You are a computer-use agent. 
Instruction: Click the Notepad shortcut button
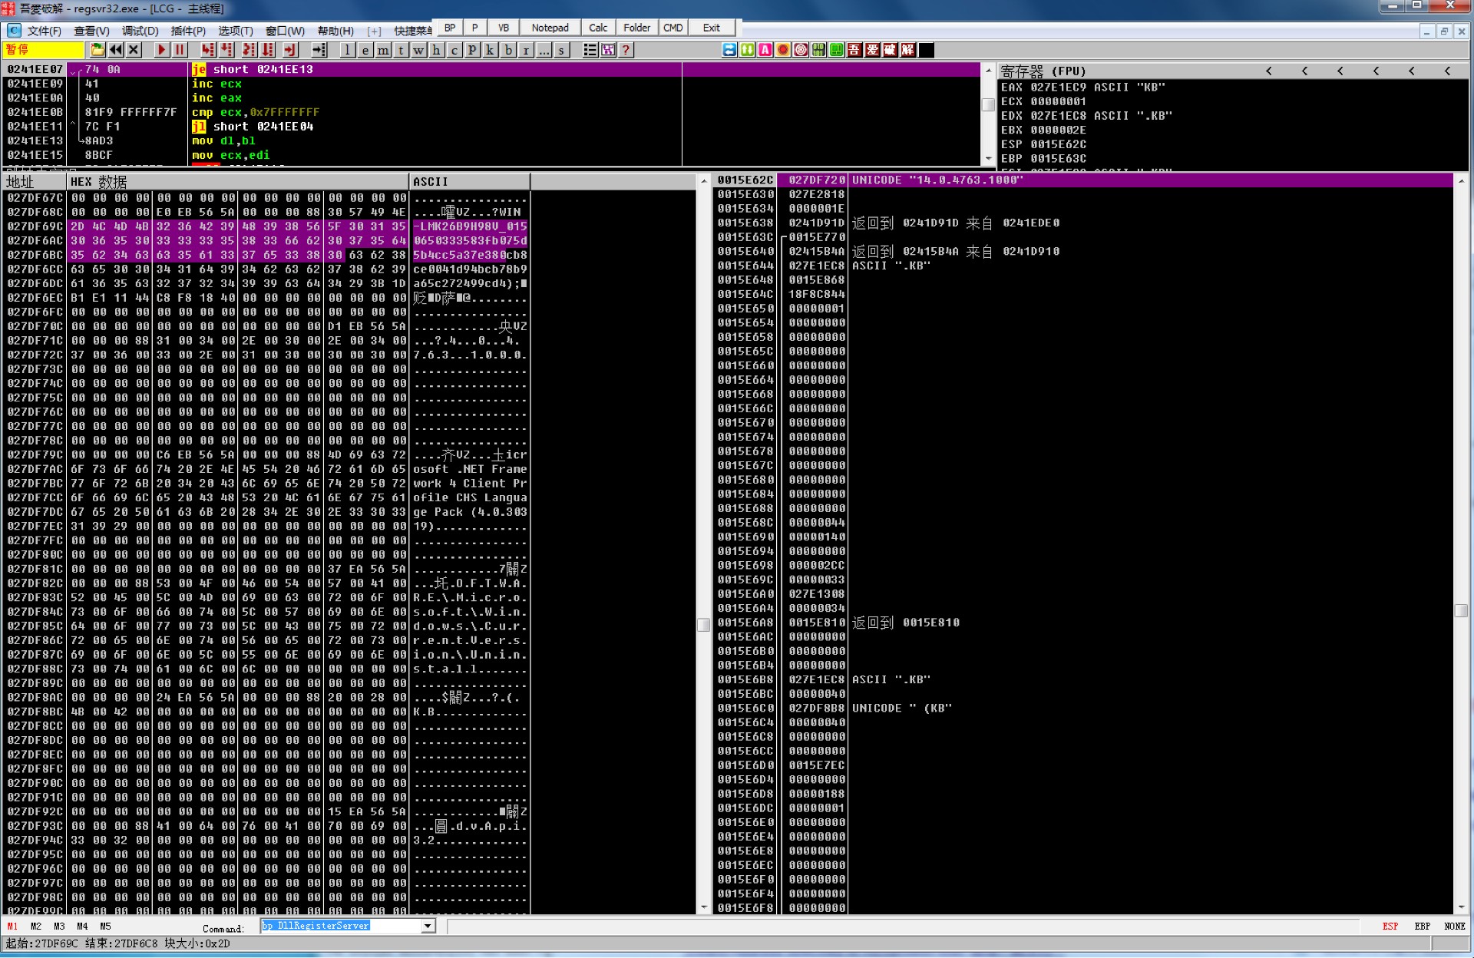pyautogui.click(x=550, y=28)
